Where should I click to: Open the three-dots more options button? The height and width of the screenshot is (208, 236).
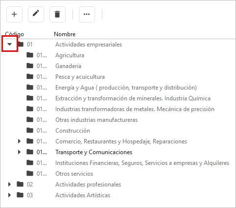click(x=87, y=14)
